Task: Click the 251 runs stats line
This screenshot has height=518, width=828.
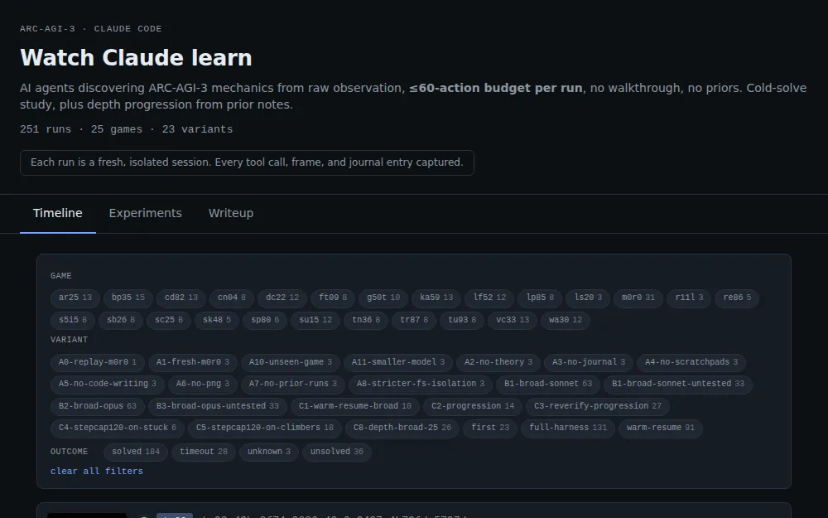Action: point(126,129)
